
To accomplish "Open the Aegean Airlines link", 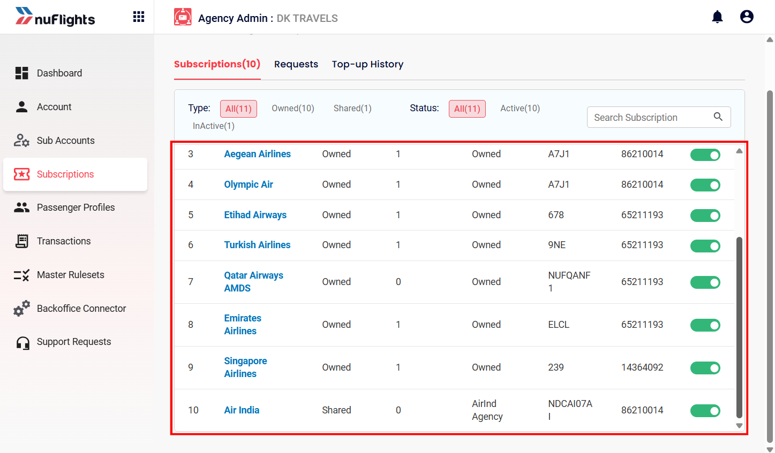I will click(x=257, y=154).
